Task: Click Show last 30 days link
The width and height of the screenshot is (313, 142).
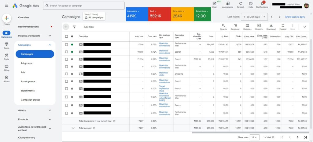Action: pyautogui.click(x=295, y=17)
